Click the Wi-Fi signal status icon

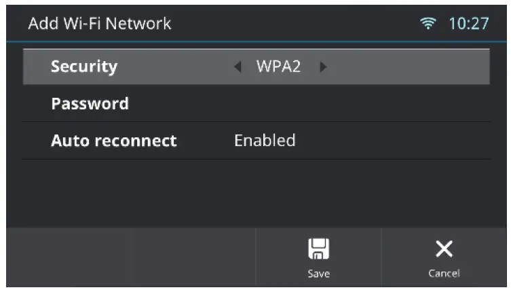click(x=428, y=24)
